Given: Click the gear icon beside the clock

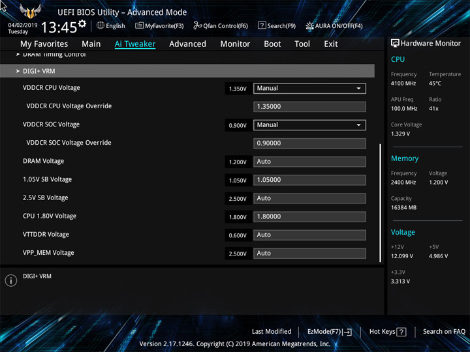Looking at the screenshot, I should point(82,23).
